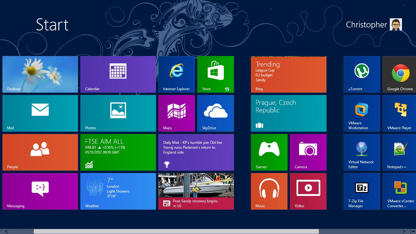Open the Games controller tile
Screen dimensions: 416x234
coord(269,152)
